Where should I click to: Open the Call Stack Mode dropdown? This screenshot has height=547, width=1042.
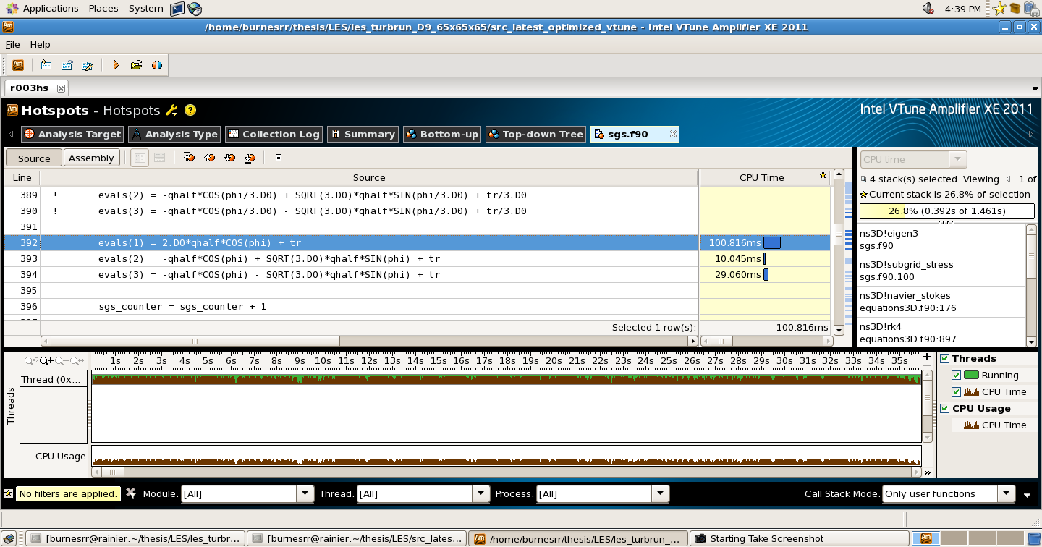click(1006, 494)
